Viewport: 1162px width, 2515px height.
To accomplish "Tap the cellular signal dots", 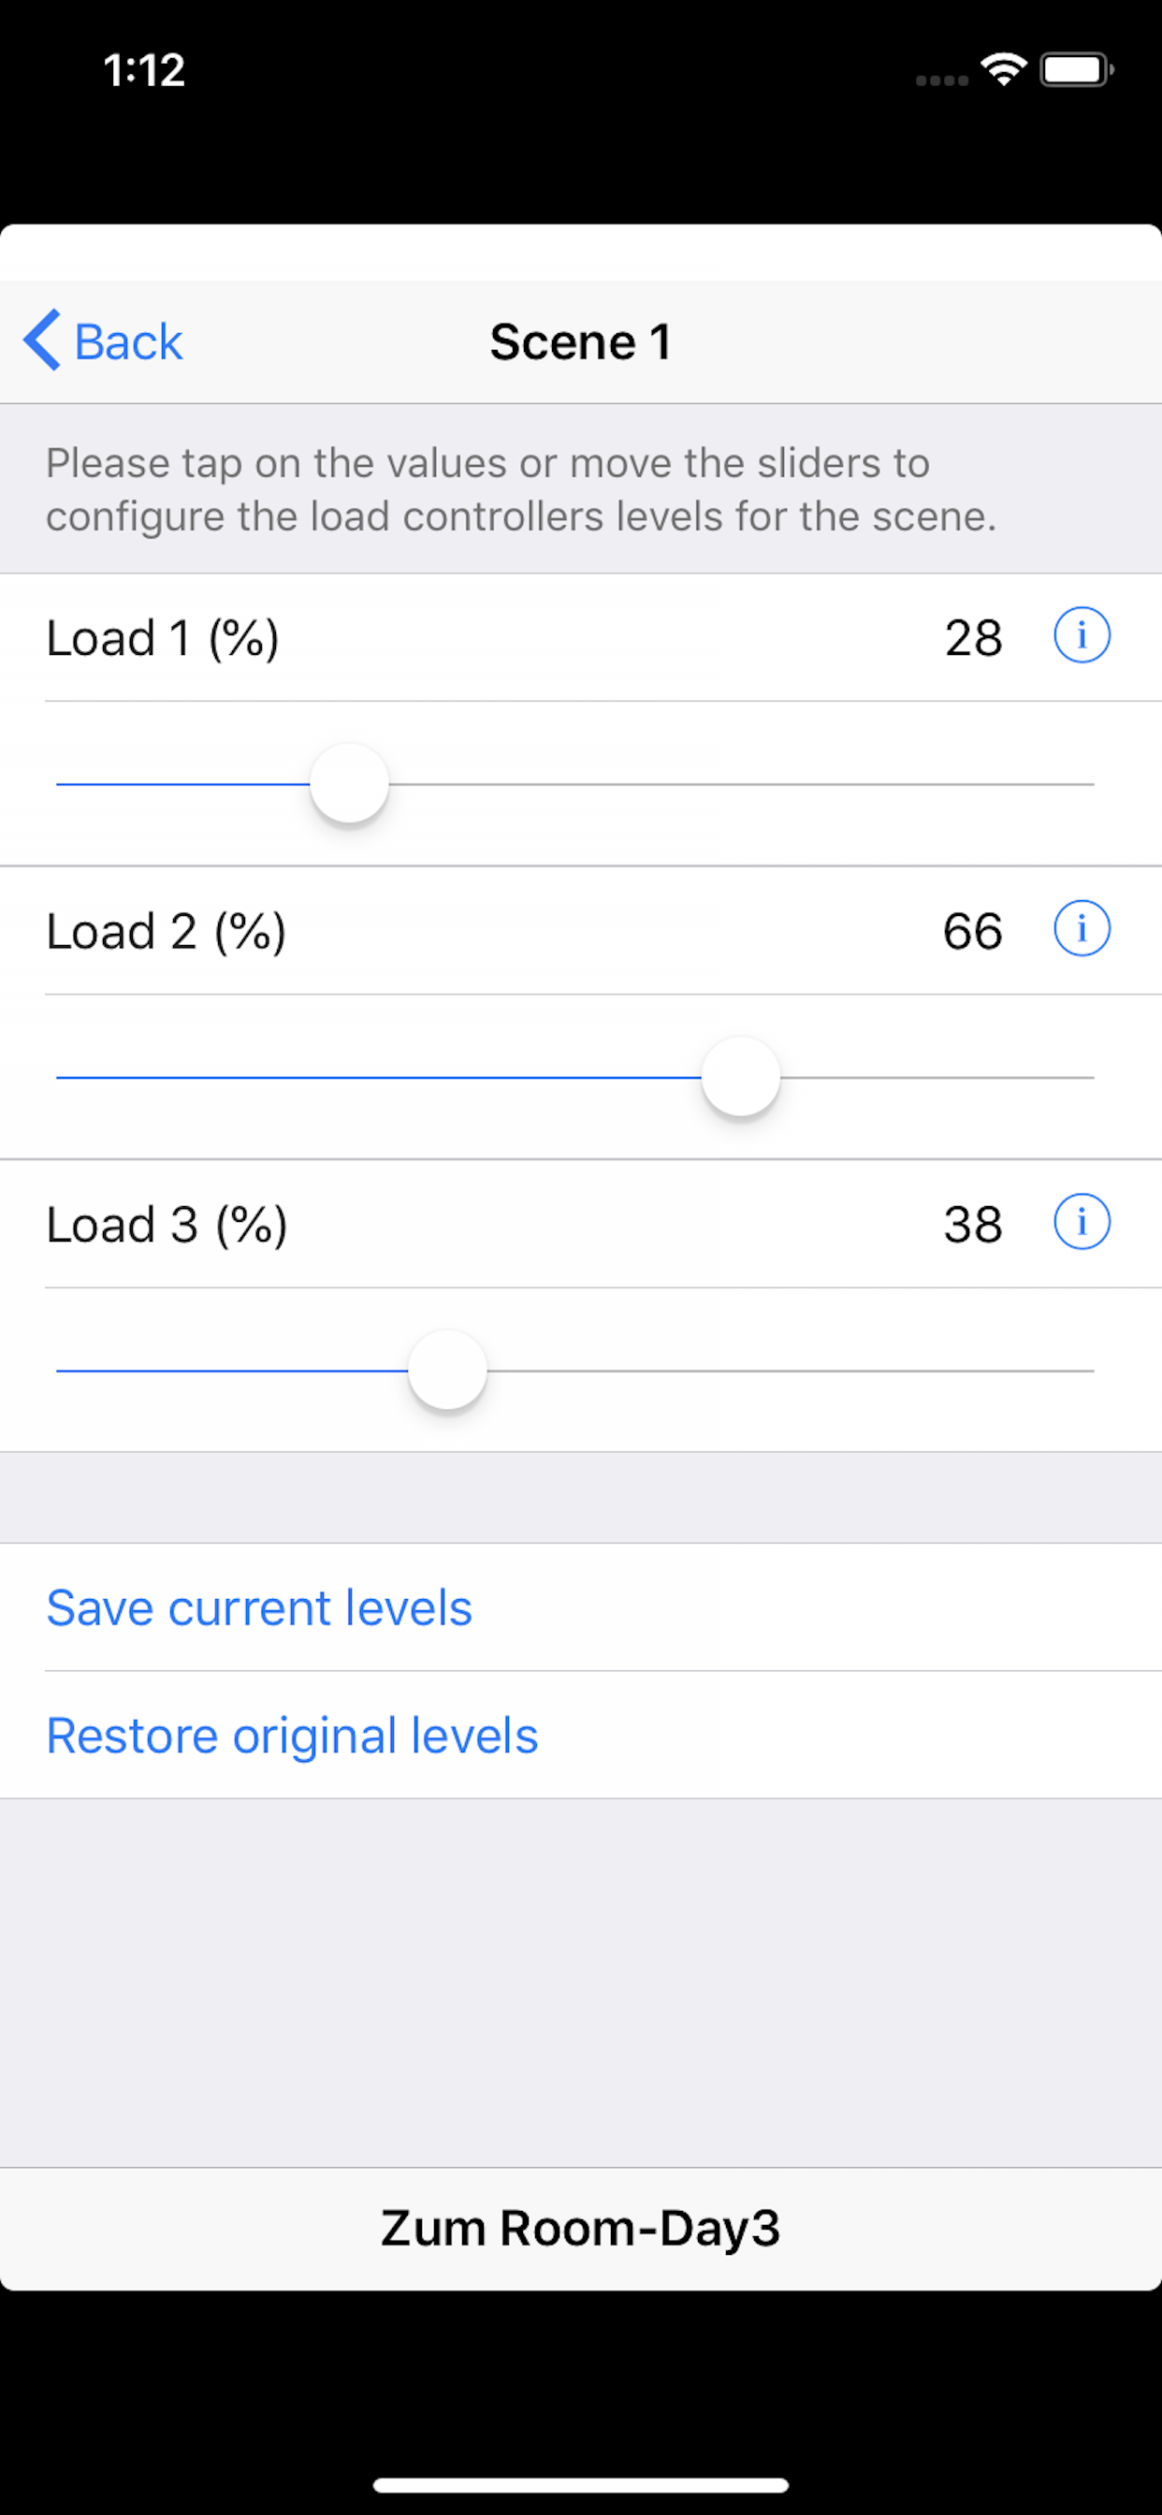I will coord(941,80).
